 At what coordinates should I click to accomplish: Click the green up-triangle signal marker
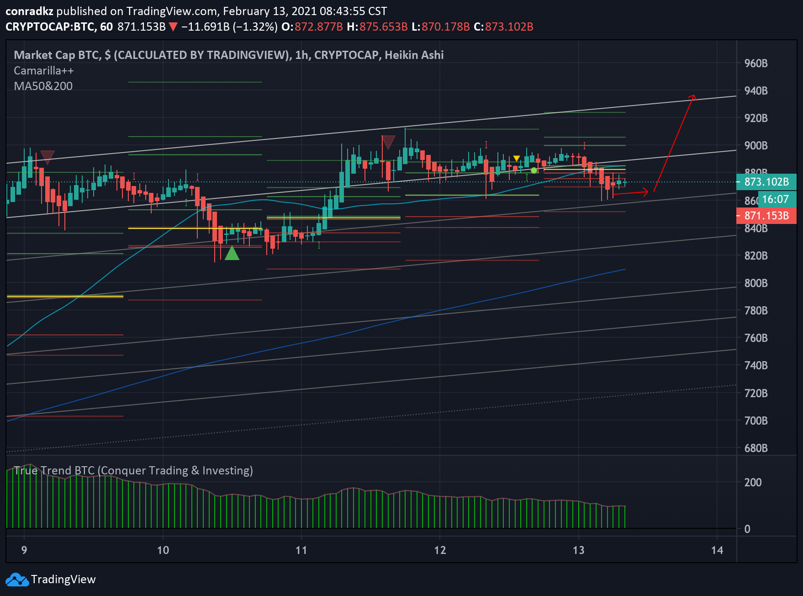(x=232, y=253)
